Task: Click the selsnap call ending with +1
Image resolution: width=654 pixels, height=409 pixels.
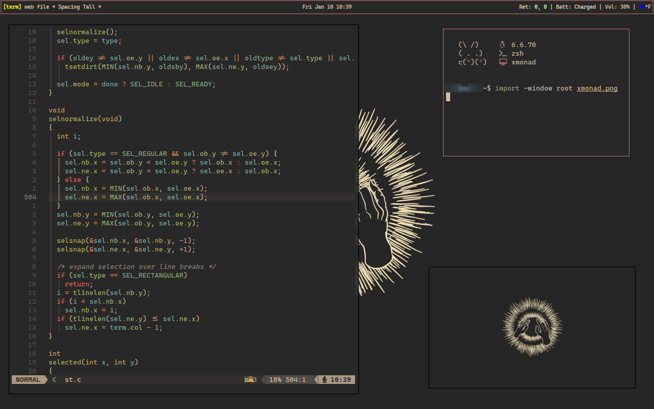Action: tap(126, 249)
